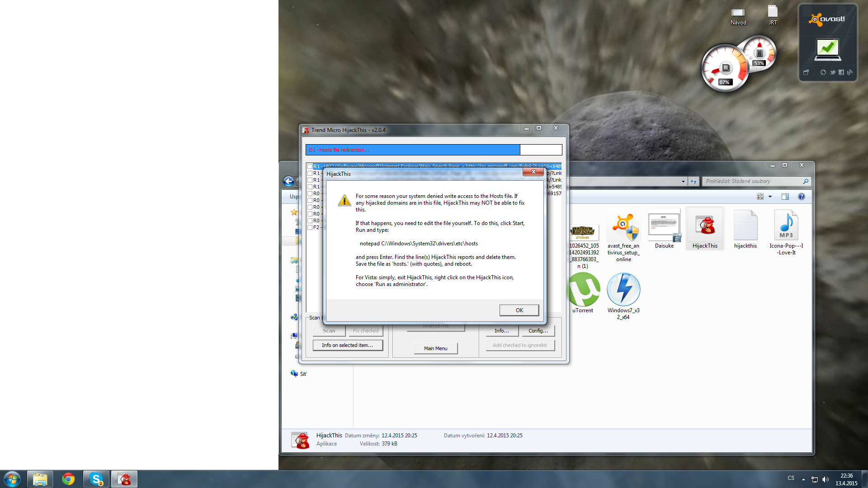The width and height of the screenshot is (868, 488).
Task: Click 'Add checked to ignorelist' button
Action: coord(520,345)
